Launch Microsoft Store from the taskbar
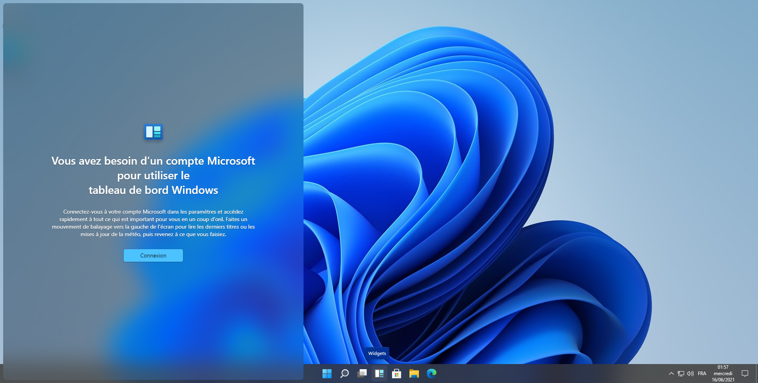758x383 pixels. 396,374
